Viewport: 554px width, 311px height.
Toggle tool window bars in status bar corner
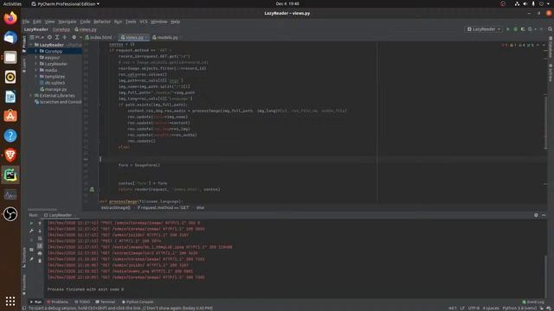(x=24, y=308)
